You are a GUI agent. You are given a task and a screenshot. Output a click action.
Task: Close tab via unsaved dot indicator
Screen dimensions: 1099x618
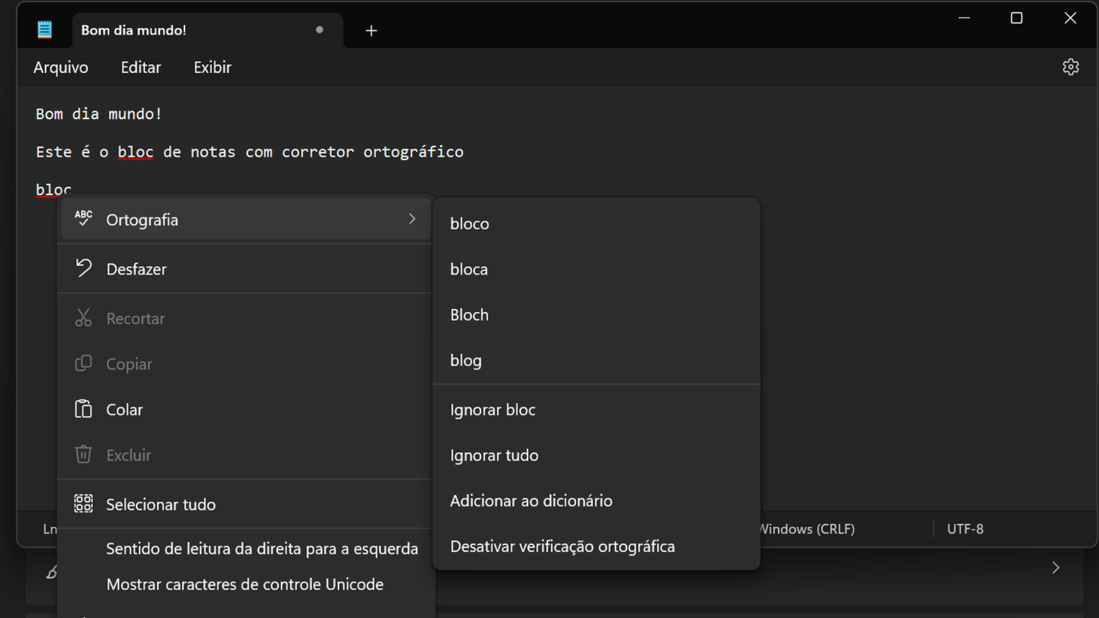point(319,30)
